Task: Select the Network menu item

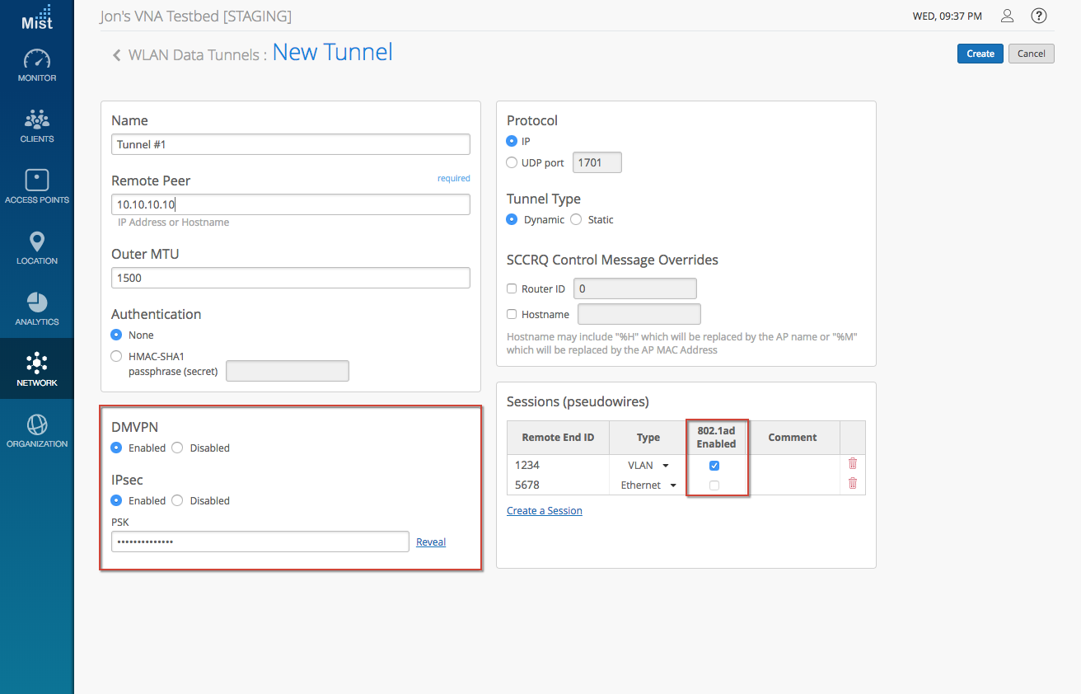Action: tap(37, 371)
